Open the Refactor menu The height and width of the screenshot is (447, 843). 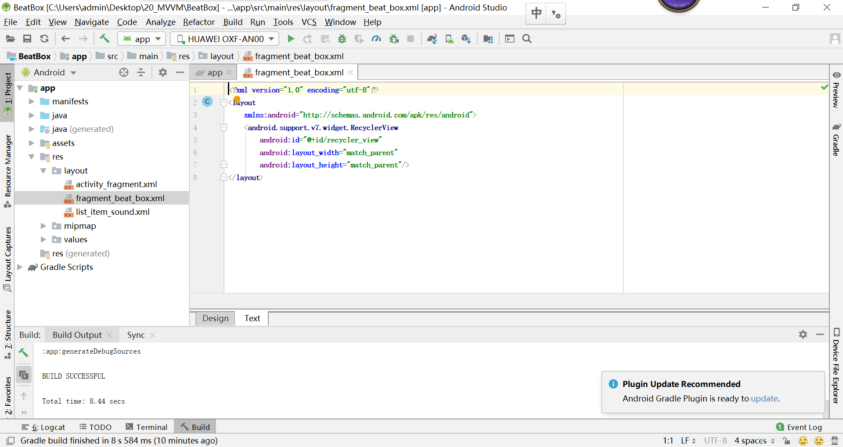198,22
